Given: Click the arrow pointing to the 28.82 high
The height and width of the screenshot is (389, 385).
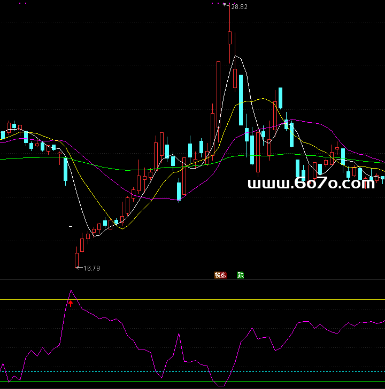Looking at the screenshot, I should [226, 5].
